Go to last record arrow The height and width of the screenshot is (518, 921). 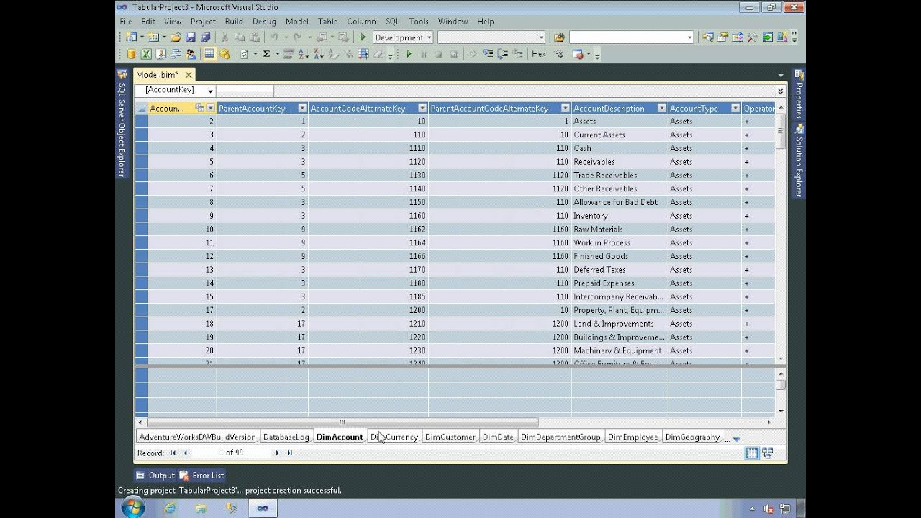point(289,453)
